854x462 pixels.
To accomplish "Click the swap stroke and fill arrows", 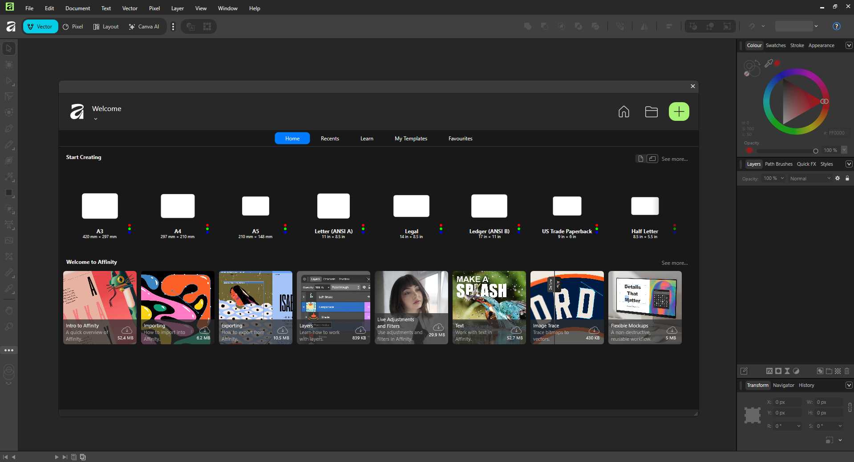I will click(x=757, y=63).
